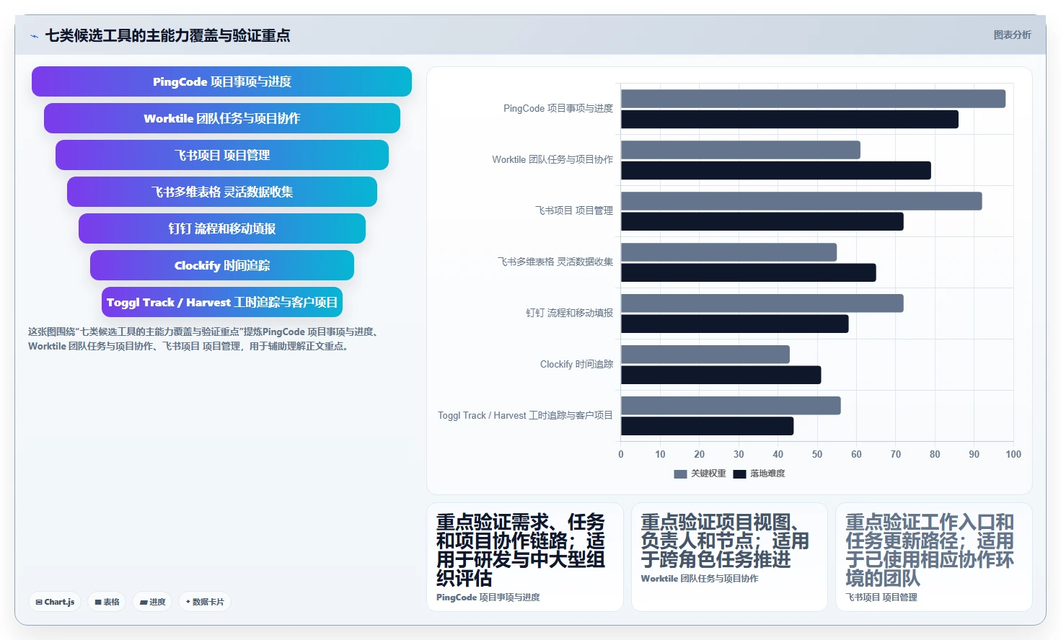
Task: Click the small icon before the page title
Action: [x=34, y=36]
